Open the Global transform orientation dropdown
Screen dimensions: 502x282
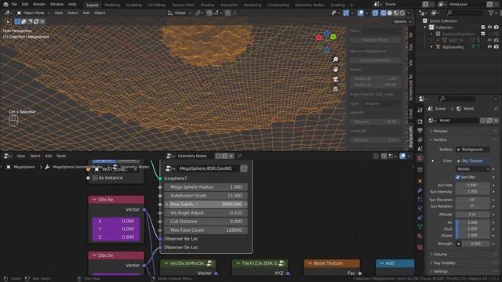180,13
